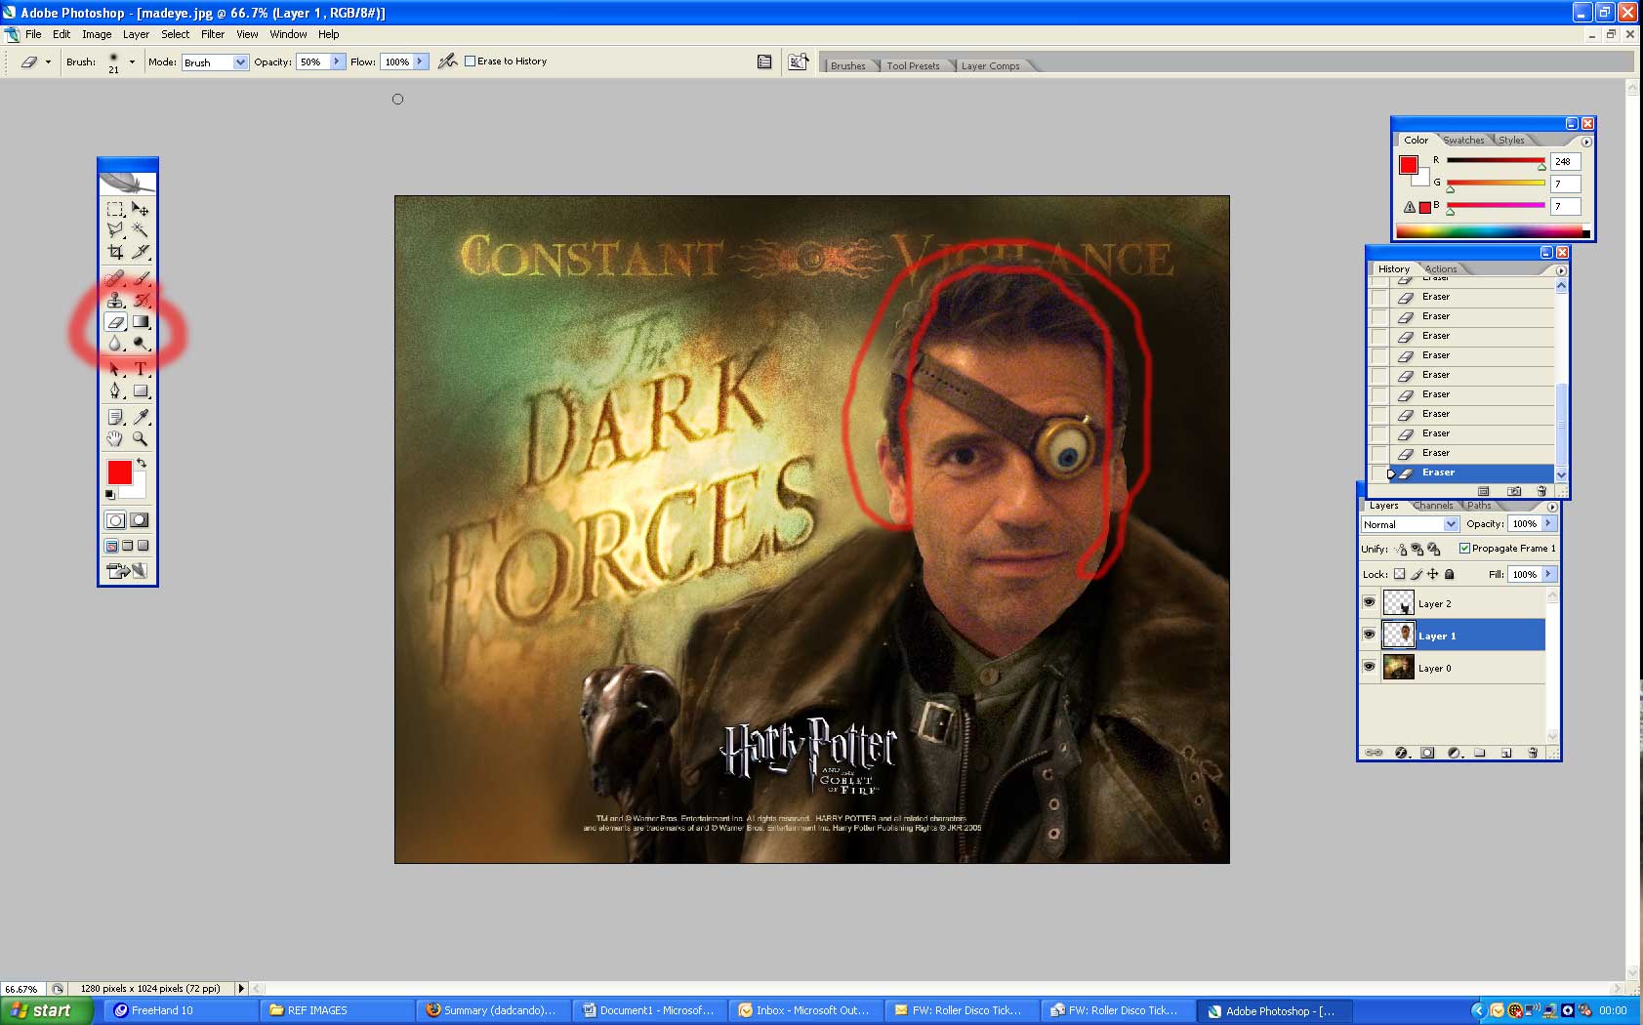Hide Layer 1 using its eye icon
This screenshot has width=1643, height=1025.
pyautogui.click(x=1369, y=635)
